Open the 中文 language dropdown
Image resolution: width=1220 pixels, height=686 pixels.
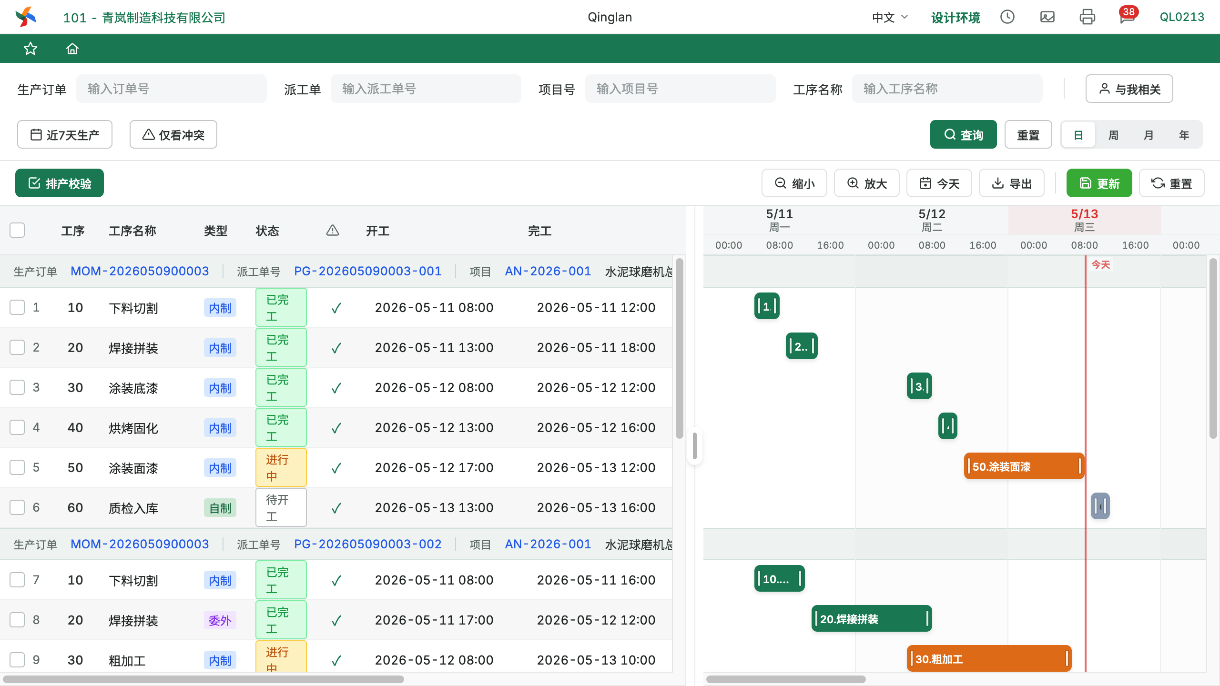[890, 17]
